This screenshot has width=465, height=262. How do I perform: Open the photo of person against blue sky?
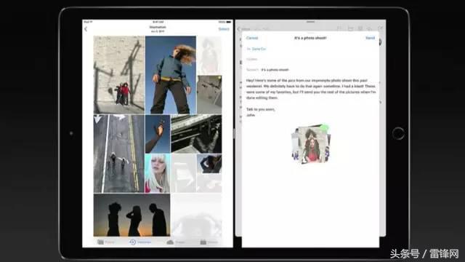(x=171, y=75)
